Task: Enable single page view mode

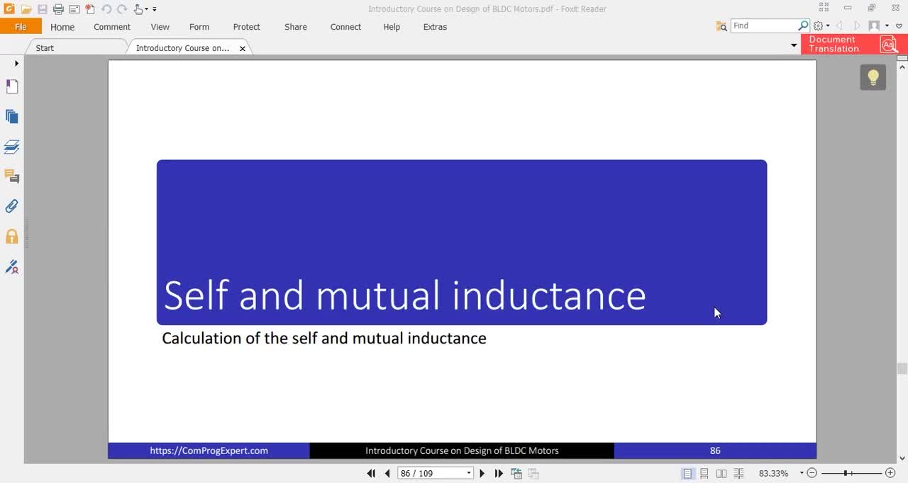Action: [x=687, y=473]
